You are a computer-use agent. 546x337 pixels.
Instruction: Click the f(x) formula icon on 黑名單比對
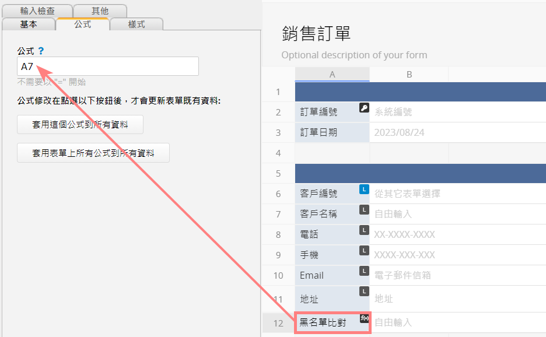364,318
